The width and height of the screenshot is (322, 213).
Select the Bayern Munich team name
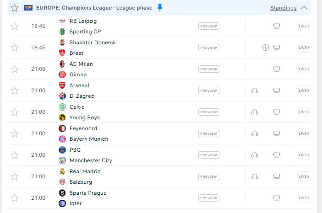(x=89, y=139)
